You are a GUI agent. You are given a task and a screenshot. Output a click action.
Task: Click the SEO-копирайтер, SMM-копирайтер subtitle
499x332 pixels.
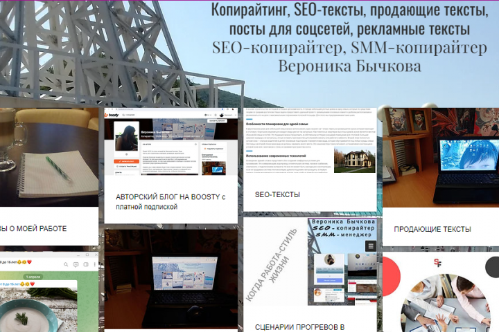(349, 47)
